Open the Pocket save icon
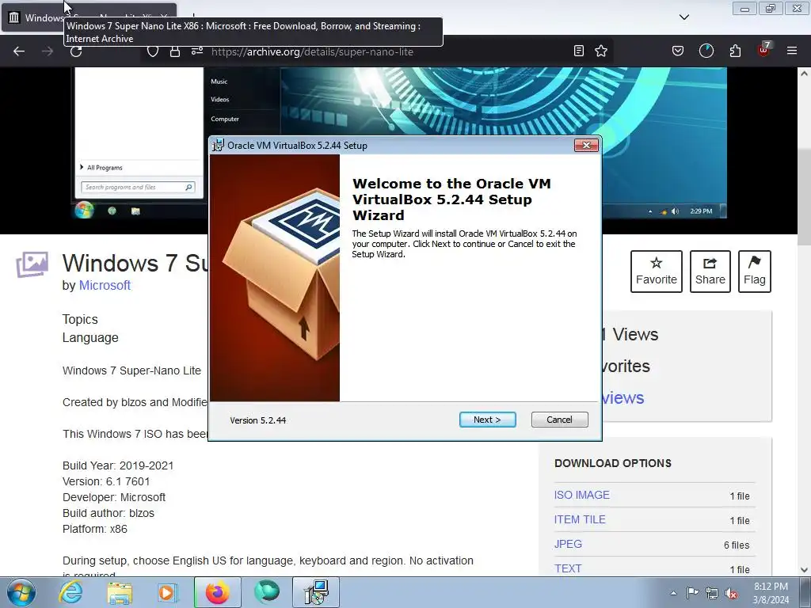The height and width of the screenshot is (608, 811). (678, 51)
